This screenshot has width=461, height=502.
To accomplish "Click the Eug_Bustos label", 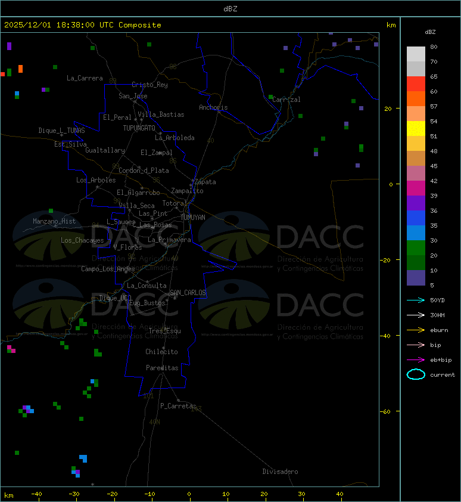I will coord(147,303).
